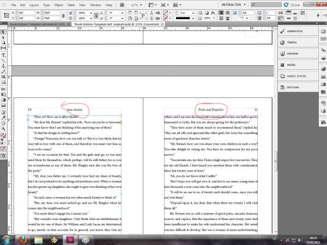Open the scale Y percentage dropdown
The height and width of the screenshot is (245, 327).
coord(91,19)
